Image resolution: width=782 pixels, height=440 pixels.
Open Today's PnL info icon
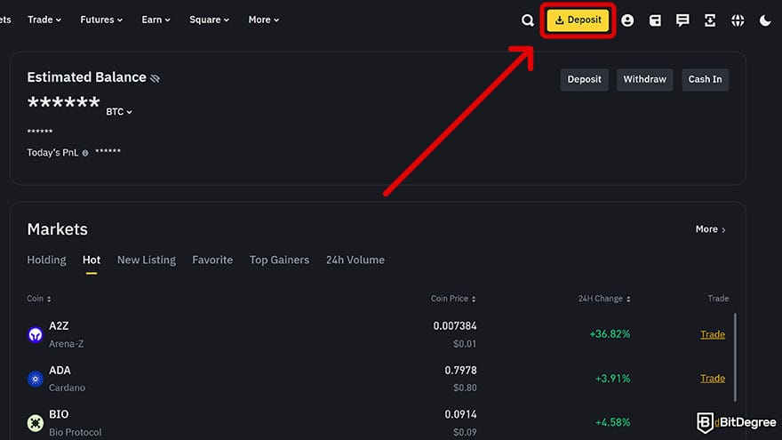[85, 153]
